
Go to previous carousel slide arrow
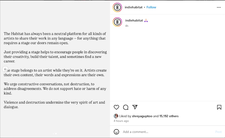click(x=5, y=69)
